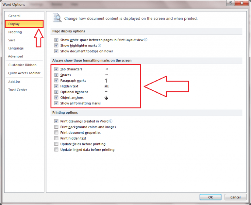
Task: Enable Update linked data before printing
Action: 56,150
